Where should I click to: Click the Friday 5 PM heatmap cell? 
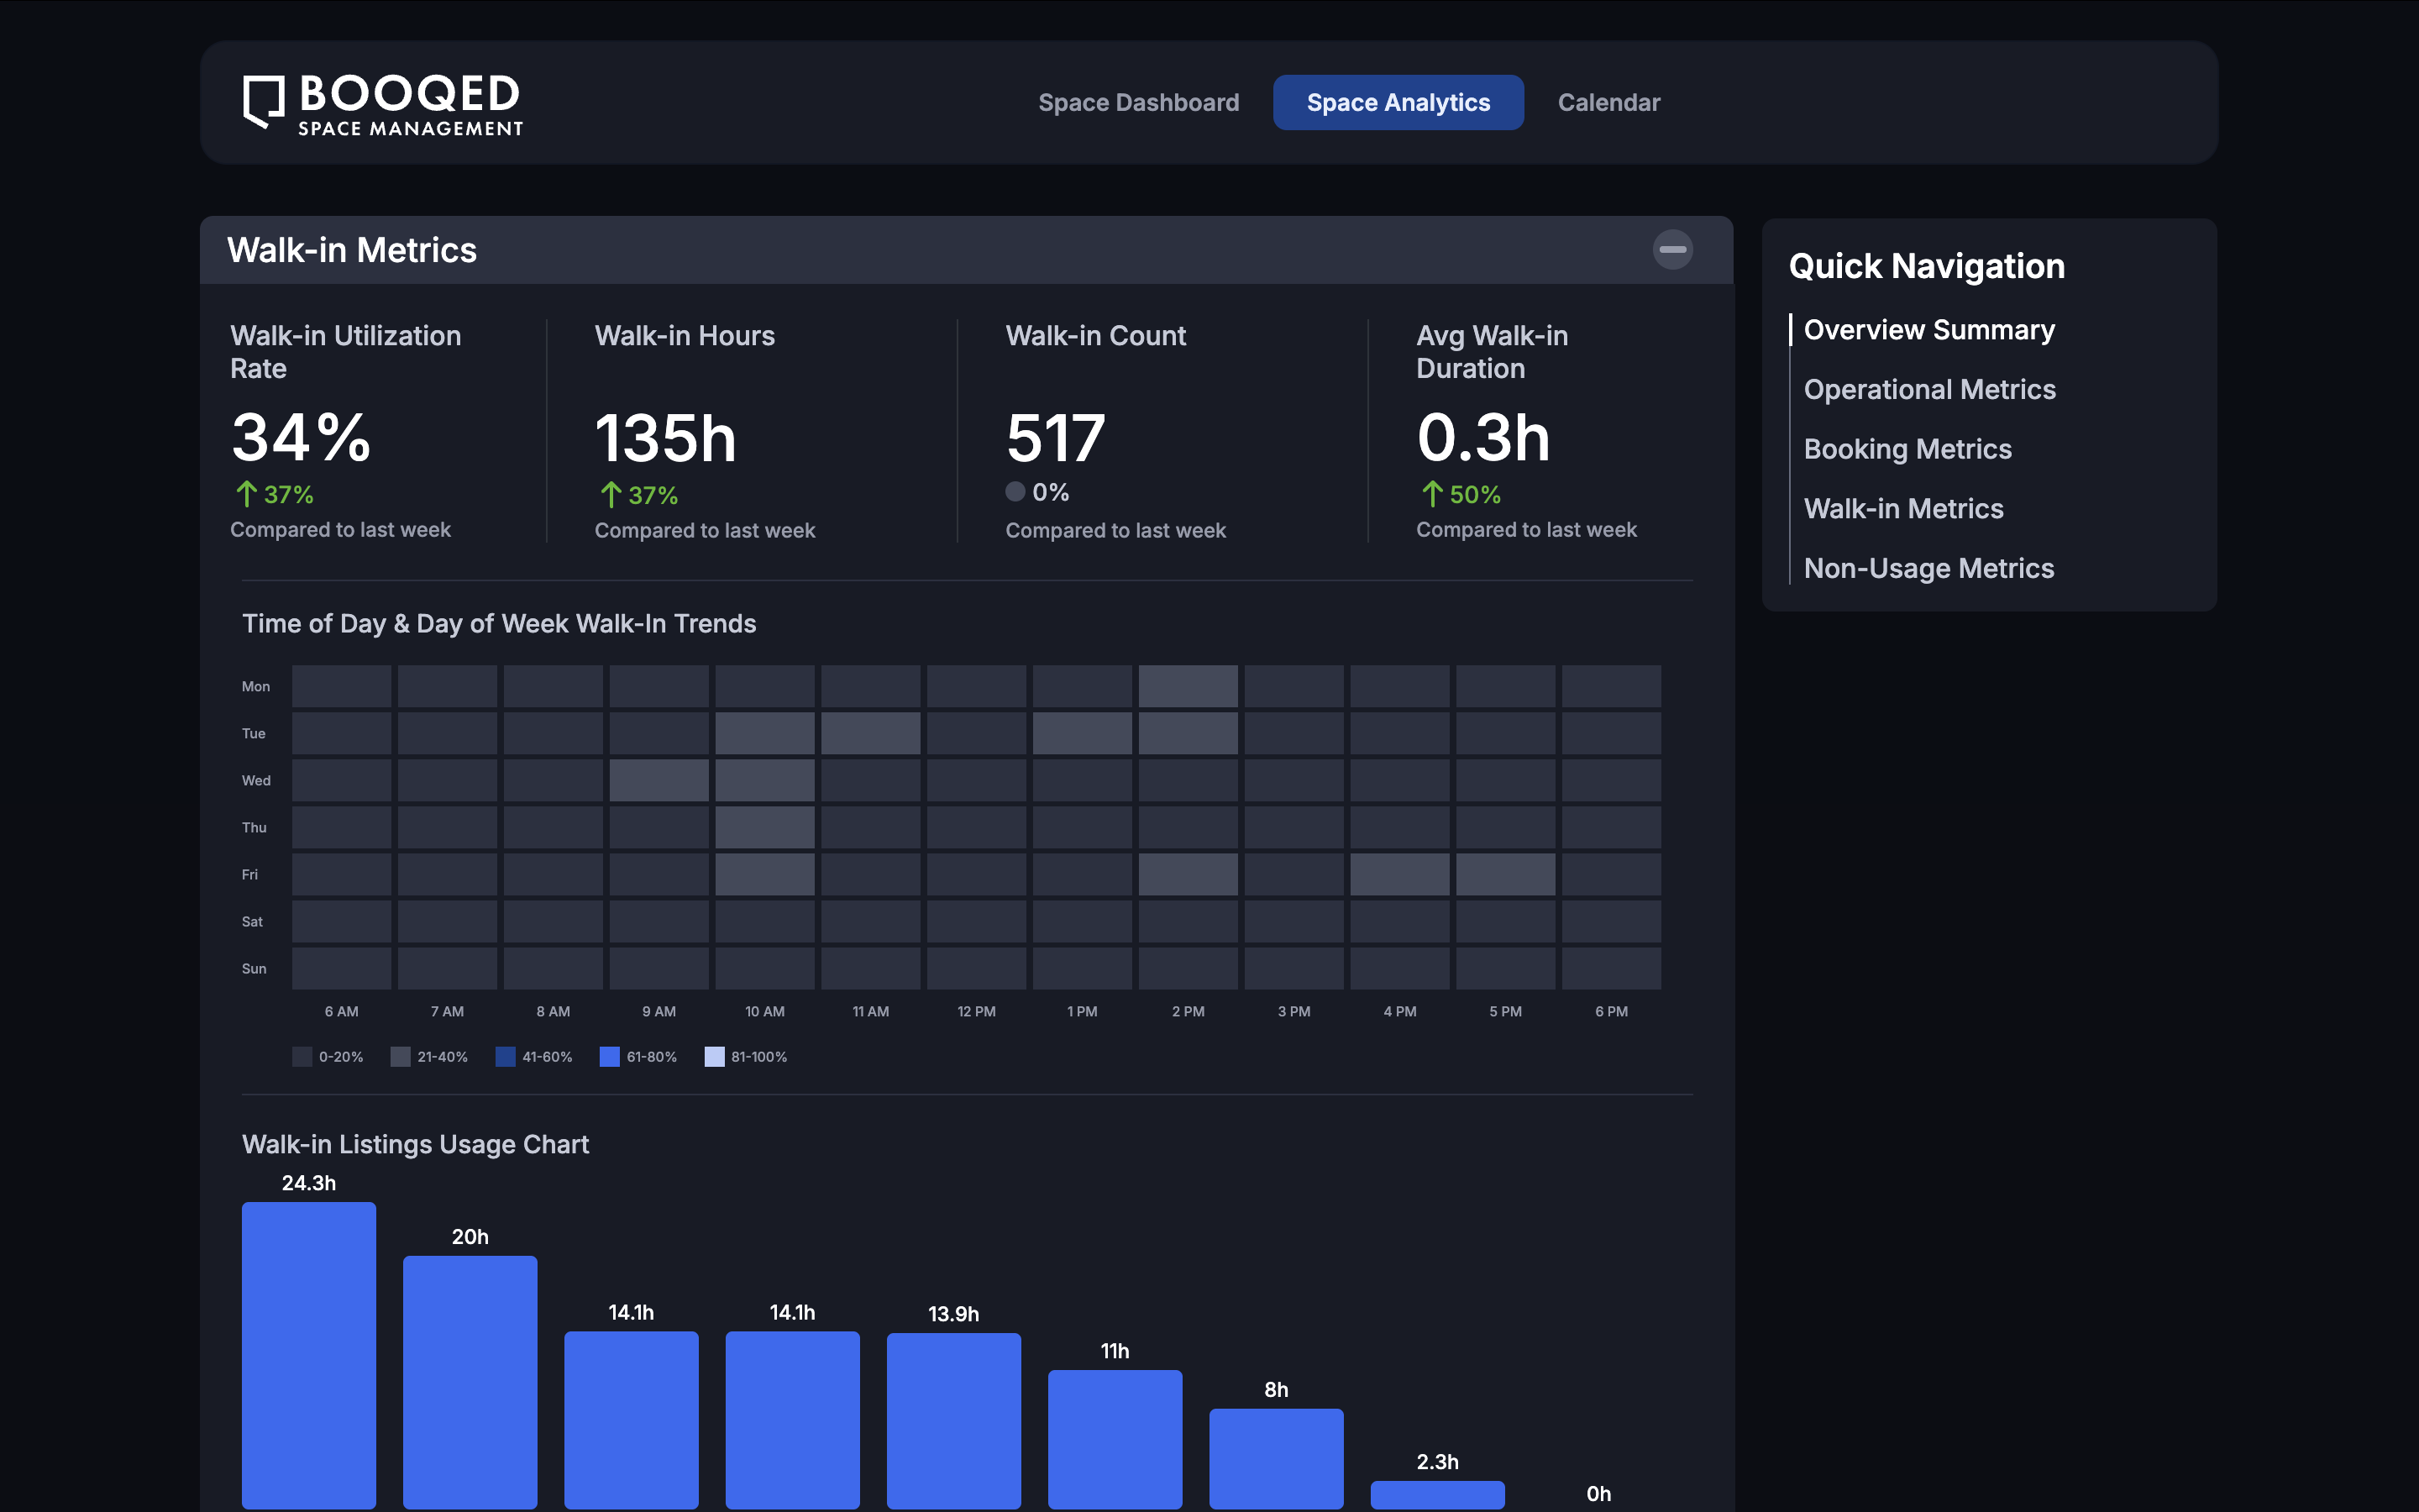tap(1505, 874)
